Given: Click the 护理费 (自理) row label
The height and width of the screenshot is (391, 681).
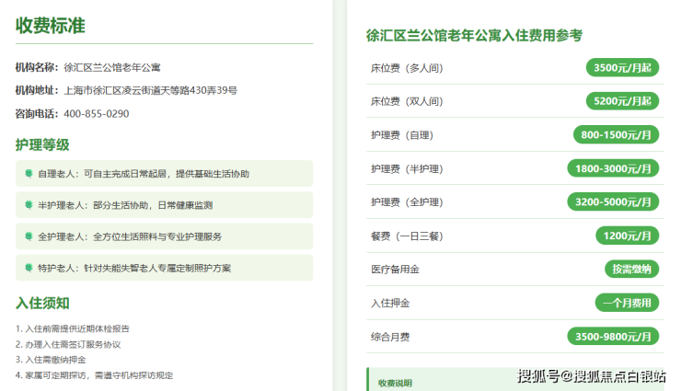Looking at the screenshot, I should pyautogui.click(x=402, y=135).
